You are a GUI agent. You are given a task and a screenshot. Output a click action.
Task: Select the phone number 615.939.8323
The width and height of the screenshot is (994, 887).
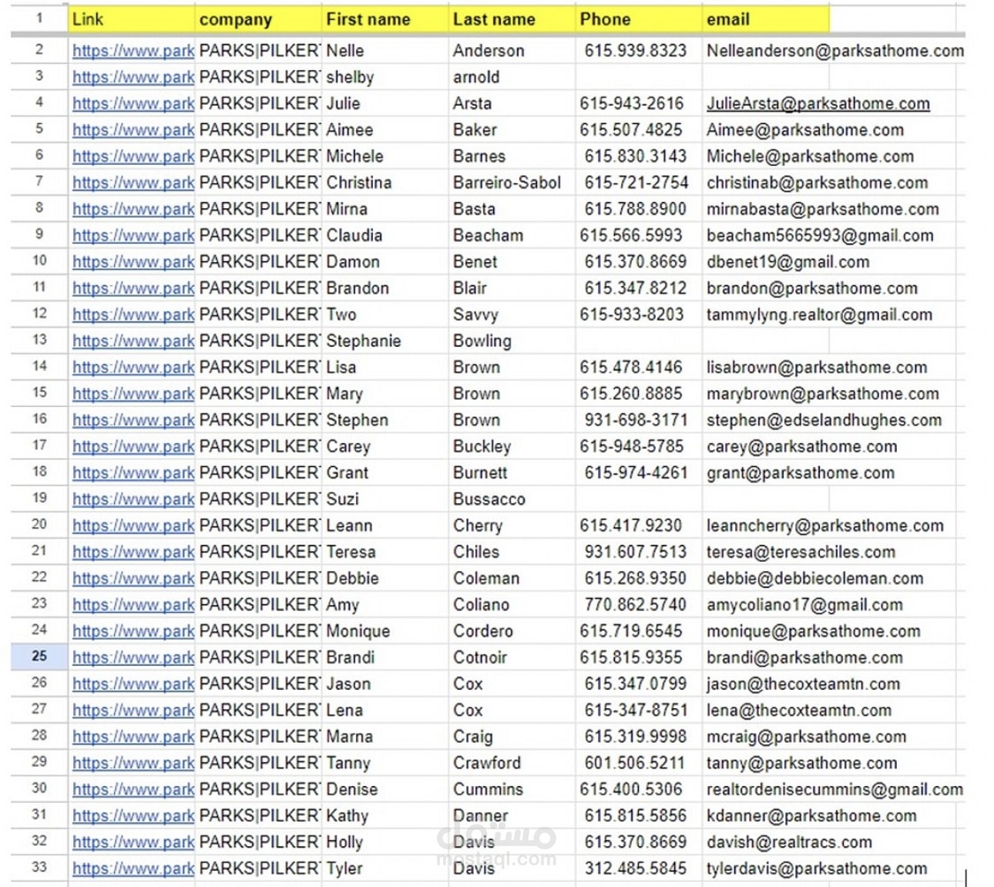tap(635, 51)
